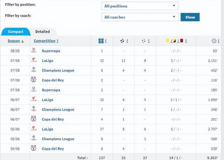The width and height of the screenshot is (224, 160).
Task: Click the 07/08 Champions League logo icon
Action: pyautogui.click(x=34, y=69)
